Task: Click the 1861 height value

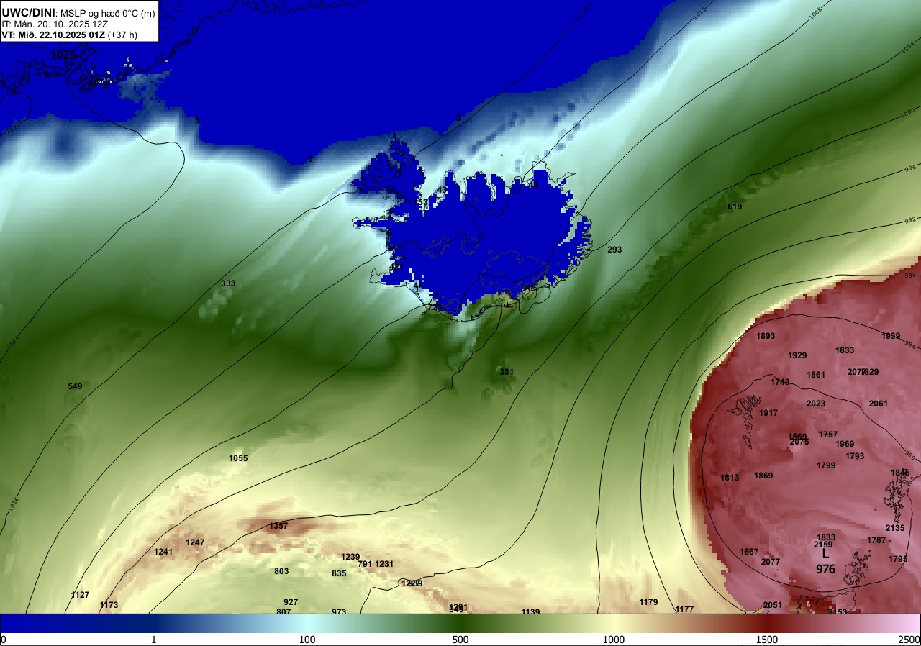Action: click(816, 375)
